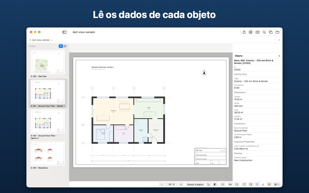Close the dwf-view-sample tab
Viewport: 309px width, 193px height.
(x=52, y=40)
